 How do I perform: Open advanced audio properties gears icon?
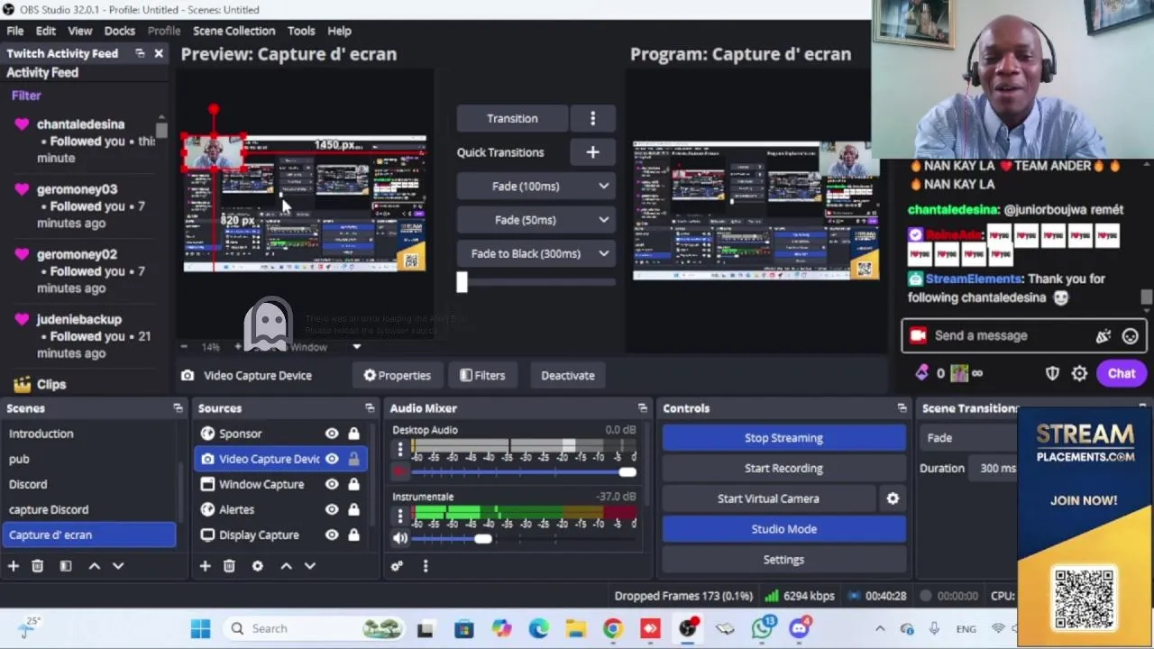coord(397,566)
